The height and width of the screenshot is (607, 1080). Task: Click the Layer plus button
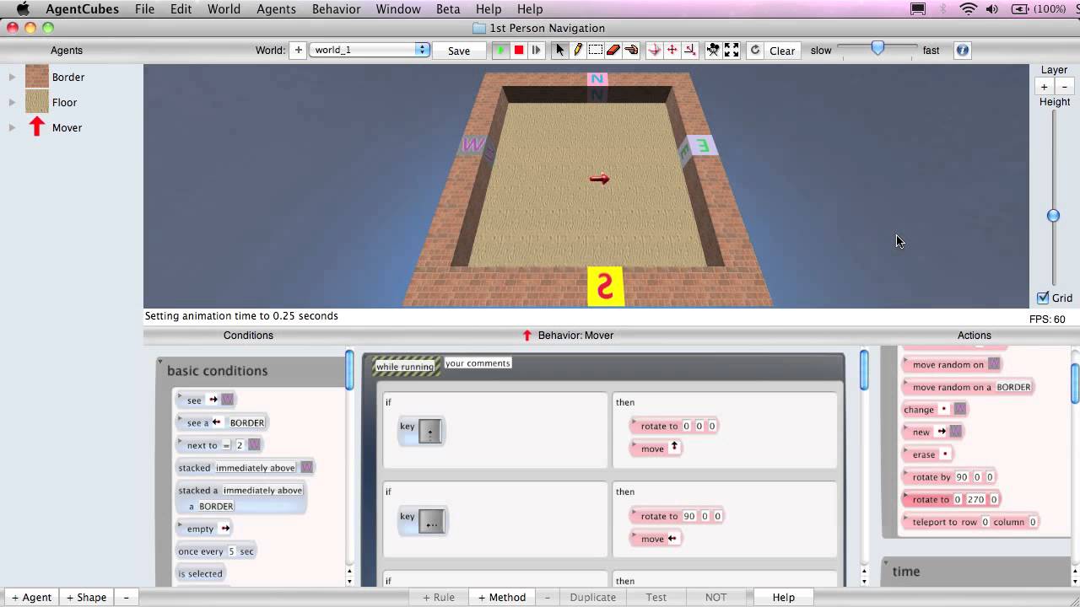1044,87
